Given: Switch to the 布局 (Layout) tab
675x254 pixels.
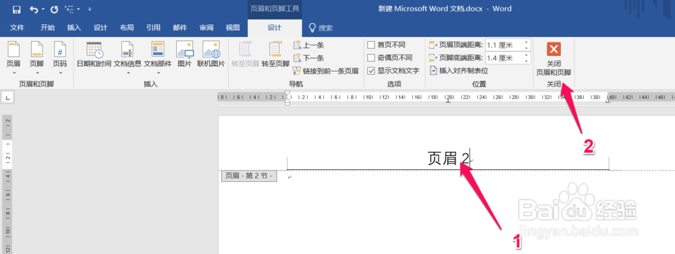Looking at the screenshot, I should (x=127, y=28).
